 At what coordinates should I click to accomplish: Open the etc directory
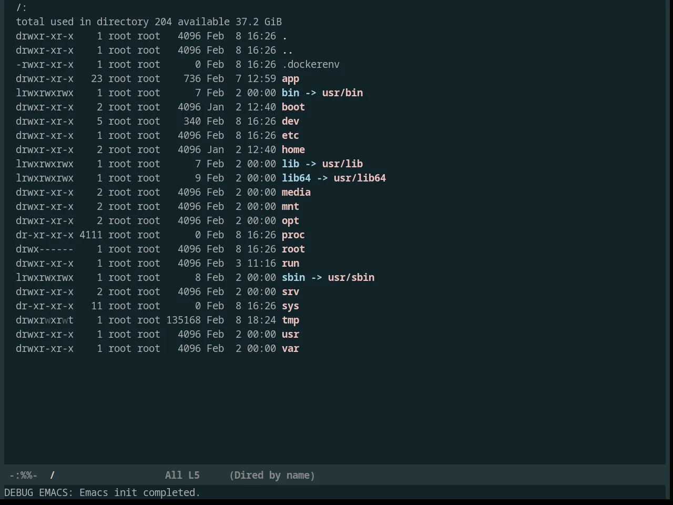pyautogui.click(x=290, y=136)
